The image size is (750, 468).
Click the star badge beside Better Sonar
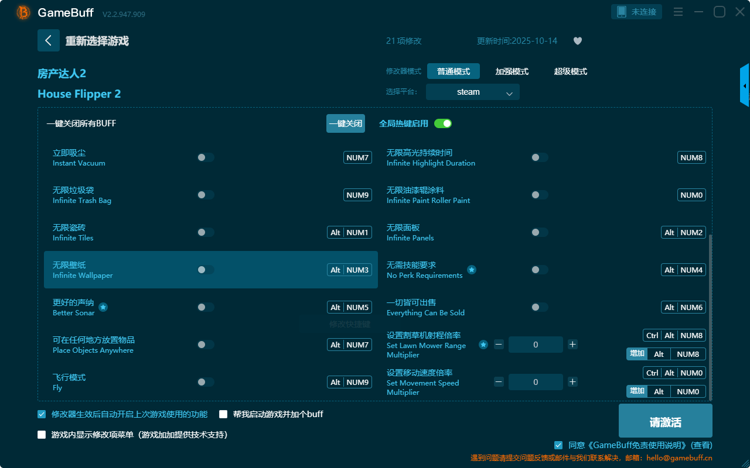[x=103, y=307]
